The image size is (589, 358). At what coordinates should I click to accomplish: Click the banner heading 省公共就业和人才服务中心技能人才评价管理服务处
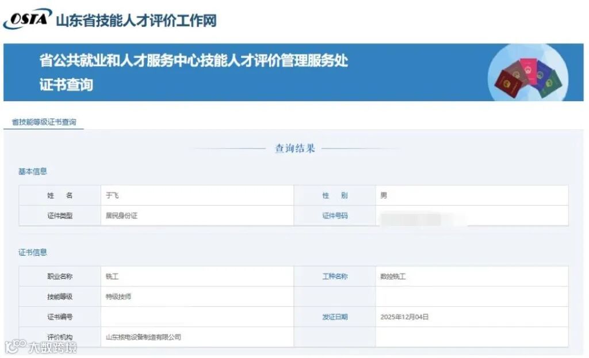click(x=194, y=60)
